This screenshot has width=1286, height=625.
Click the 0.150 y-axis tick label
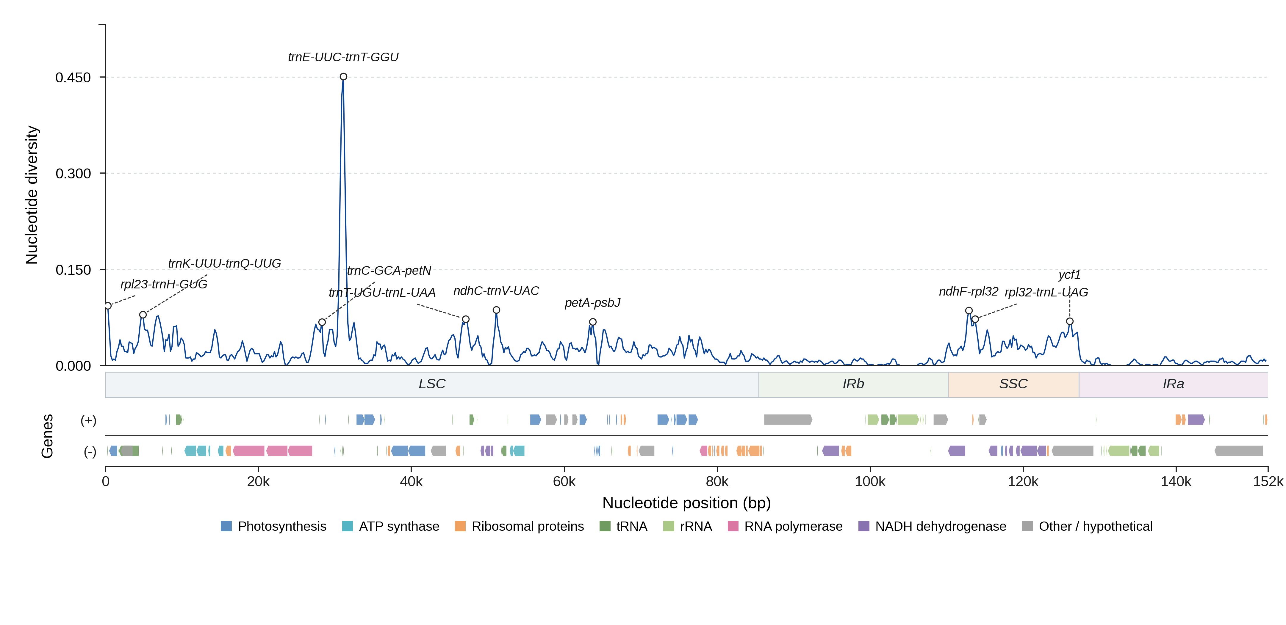click(73, 270)
